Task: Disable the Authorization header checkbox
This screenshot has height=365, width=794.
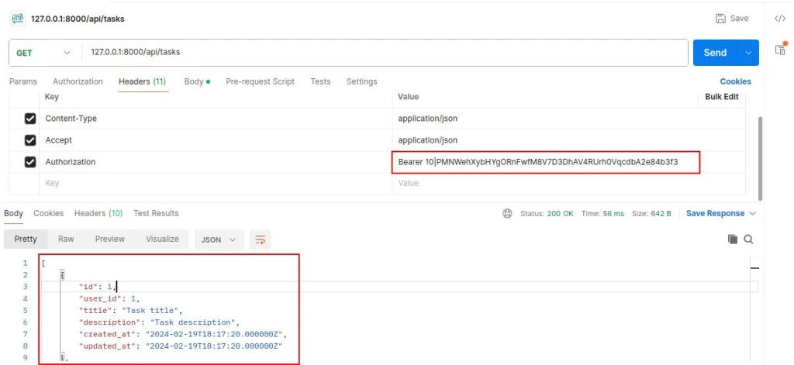Action: click(30, 162)
